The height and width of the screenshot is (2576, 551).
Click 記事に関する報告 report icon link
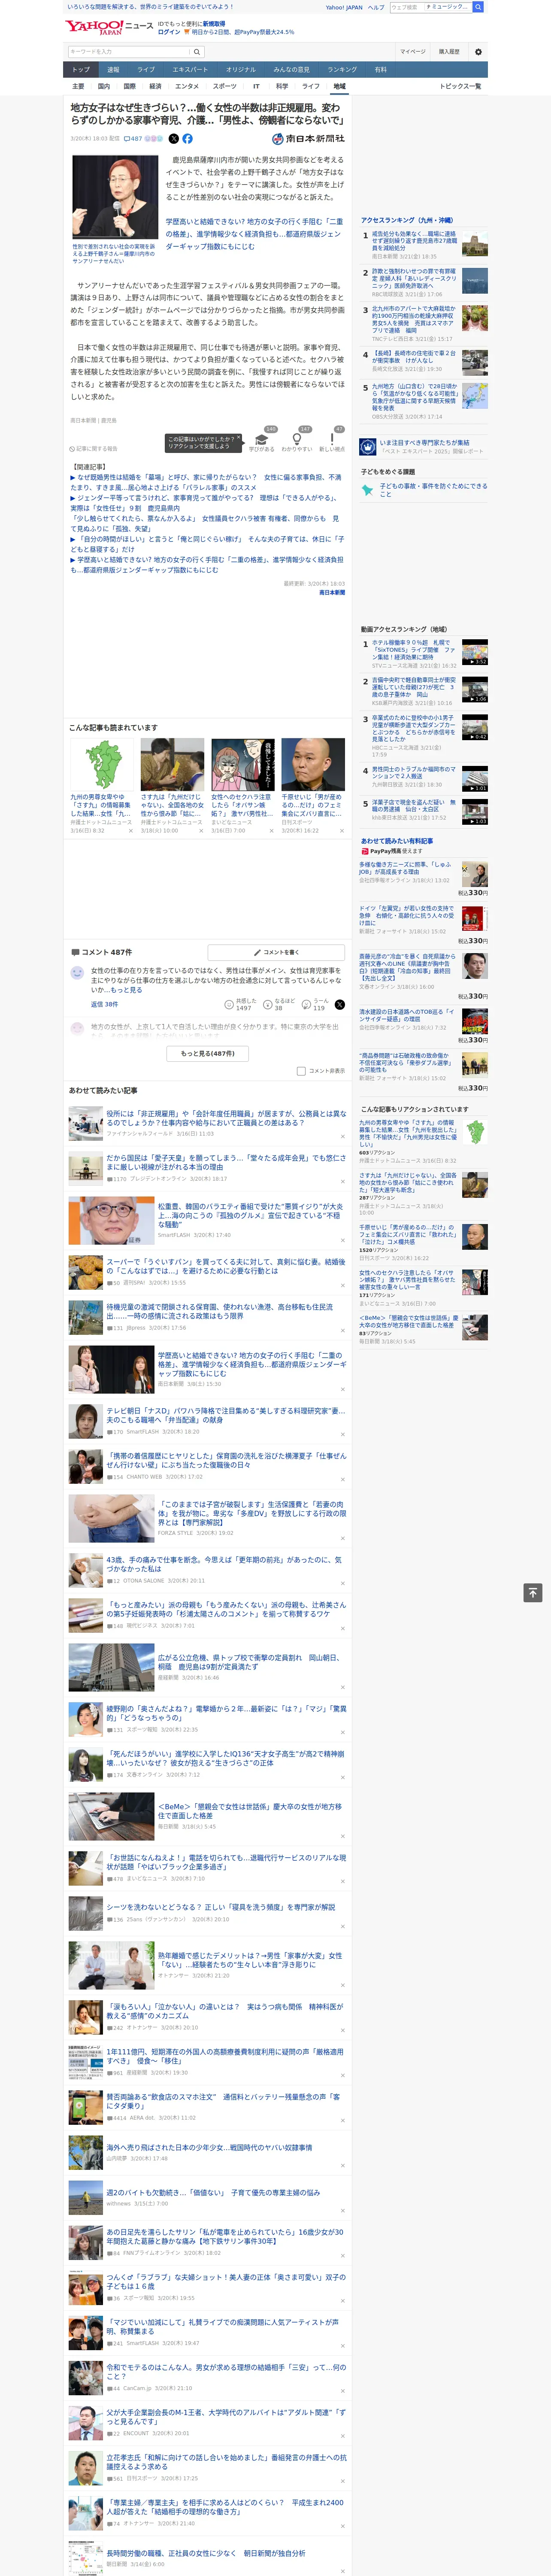click(93, 449)
